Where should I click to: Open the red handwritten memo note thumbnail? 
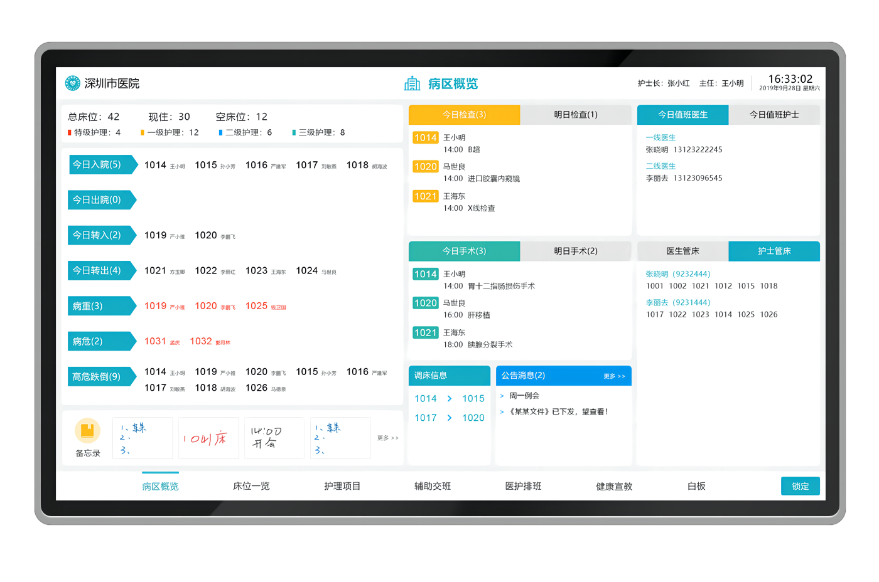[x=208, y=438]
